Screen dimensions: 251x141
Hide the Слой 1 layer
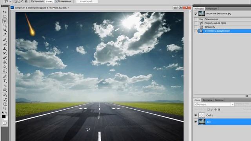pyautogui.click(x=196, y=115)
